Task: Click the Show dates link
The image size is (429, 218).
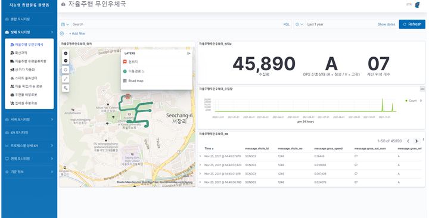Action: [x=386, y=24]
